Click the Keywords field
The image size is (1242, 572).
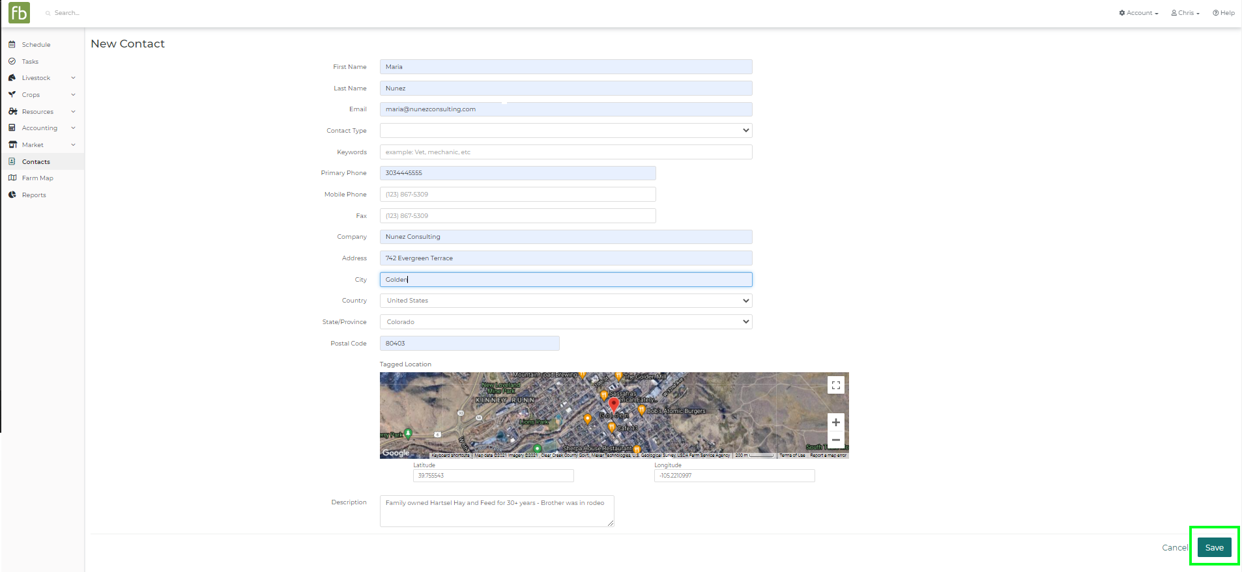tap(566, 152)
